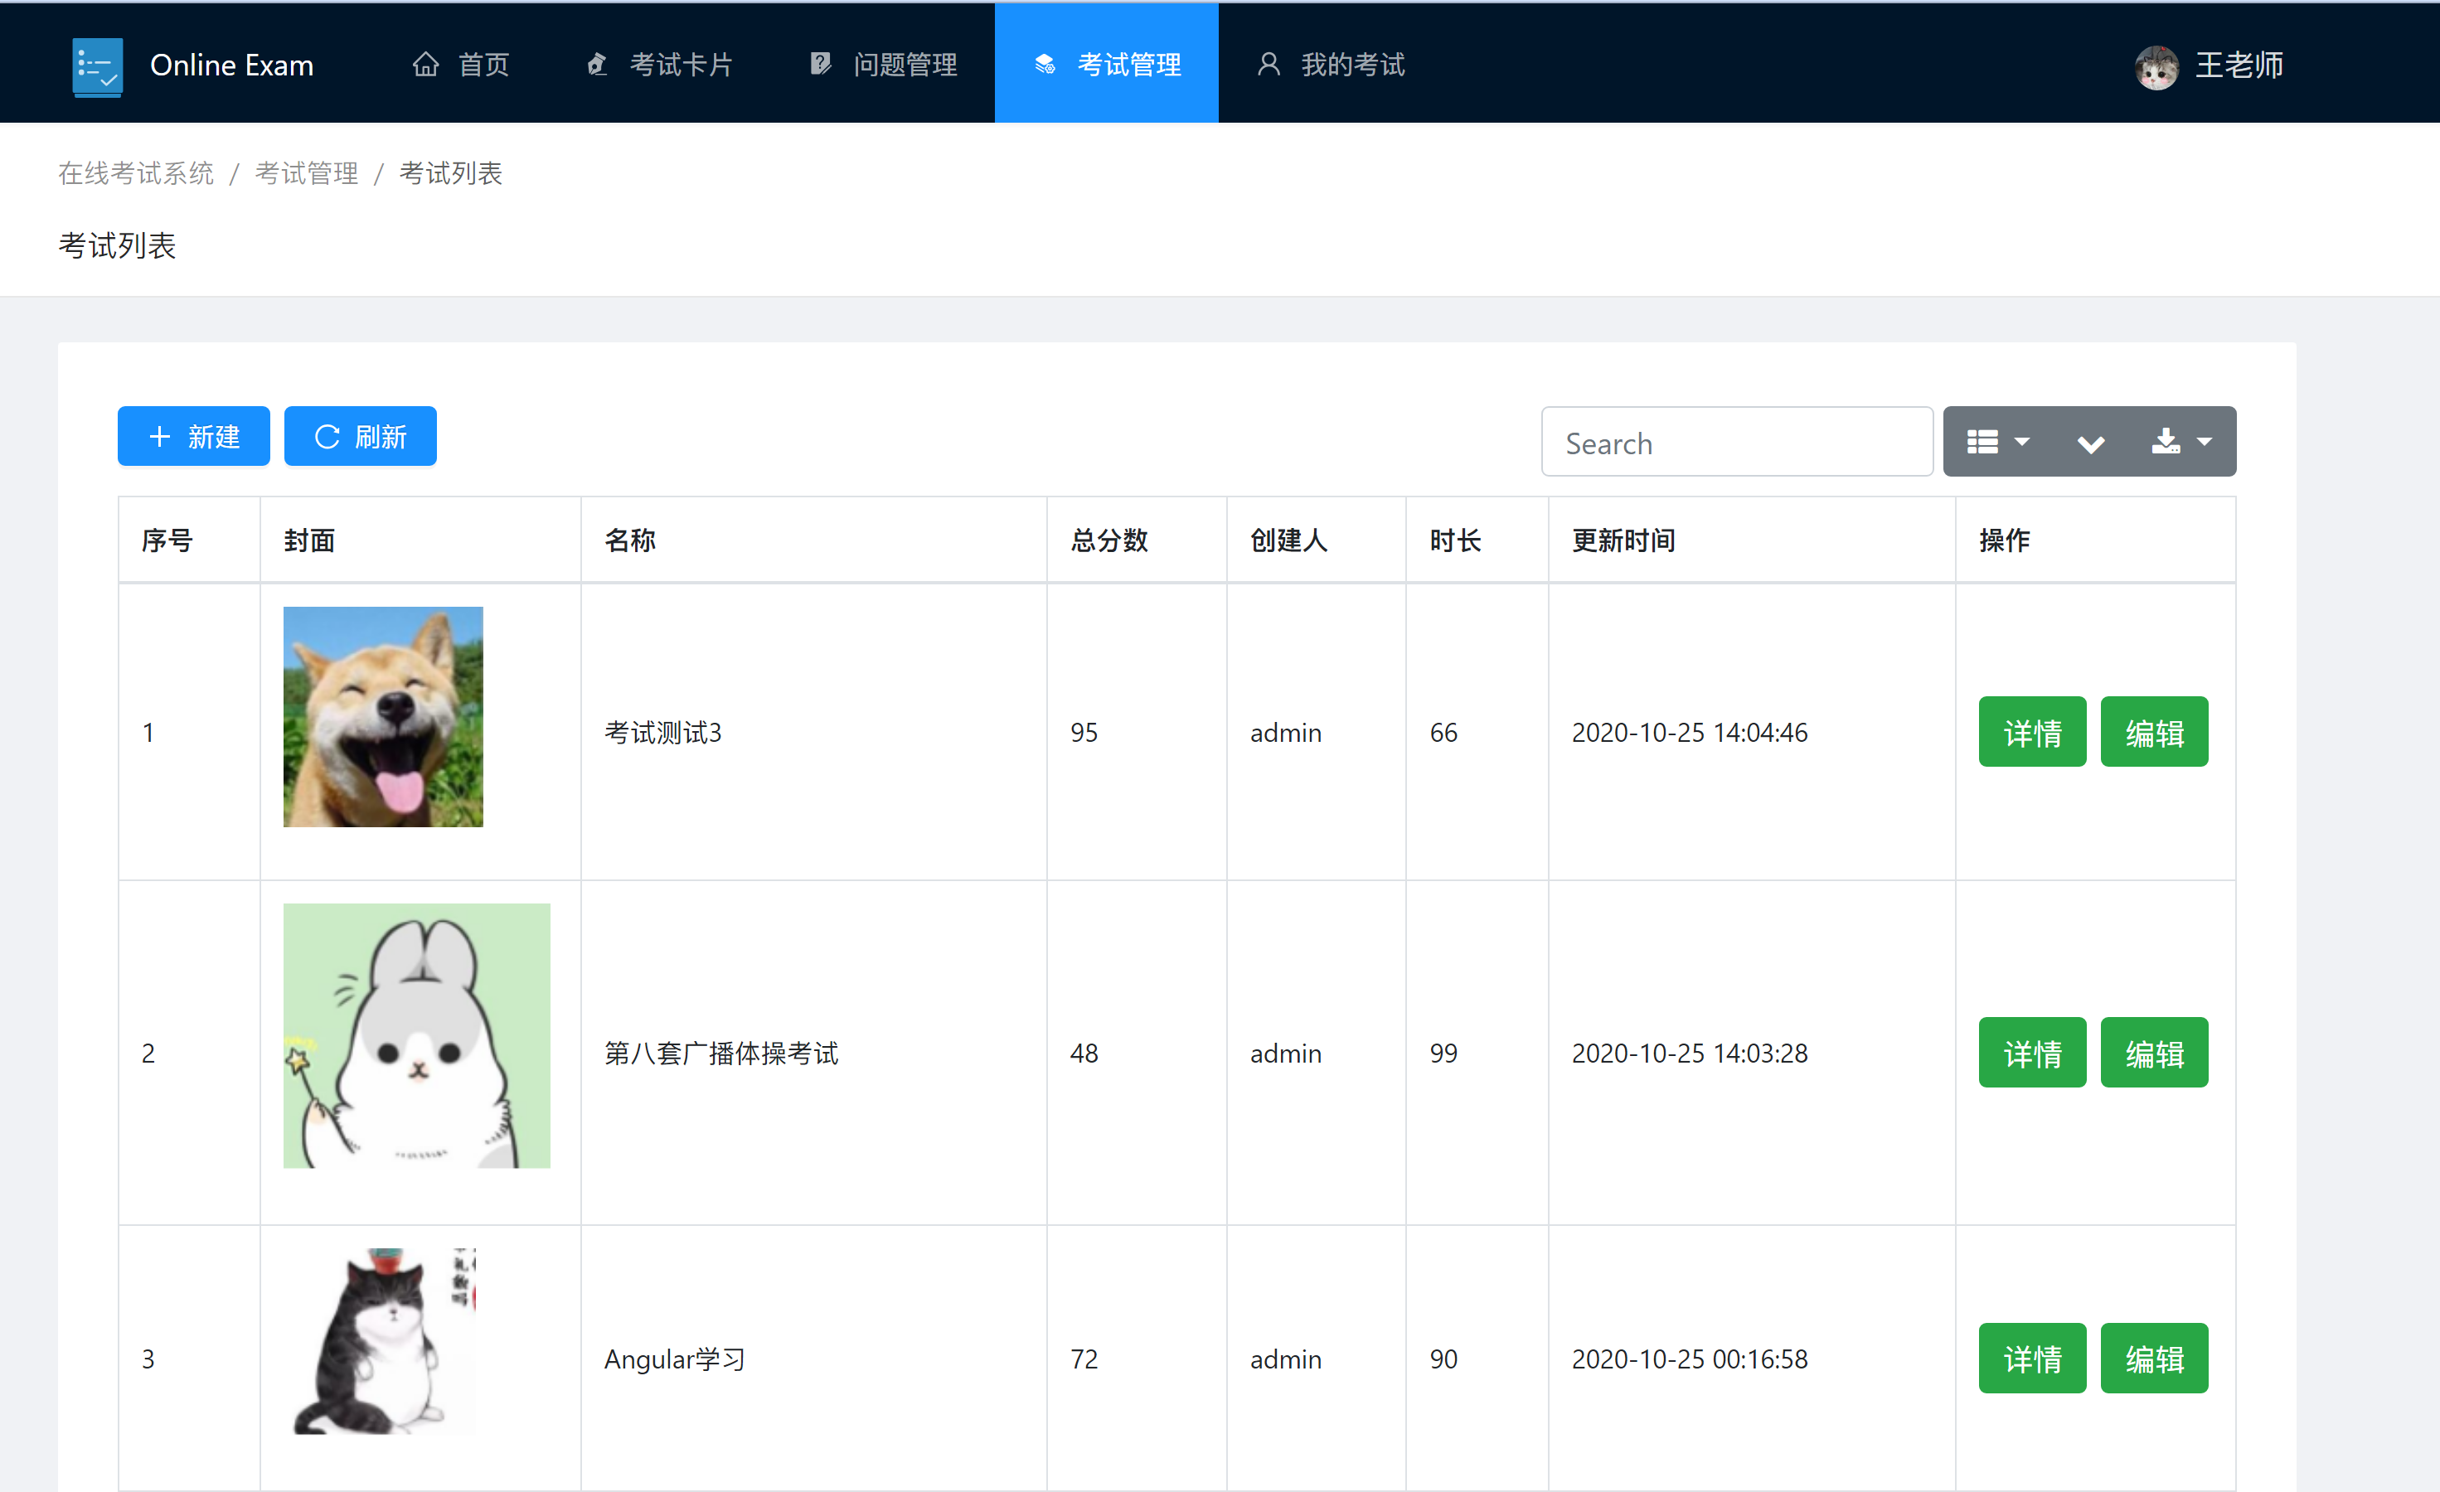Screen dimensions: 2440x1492
Task: Select the 考试管理 active tab
Action: pyautogui.click(x=1106, y=65)
